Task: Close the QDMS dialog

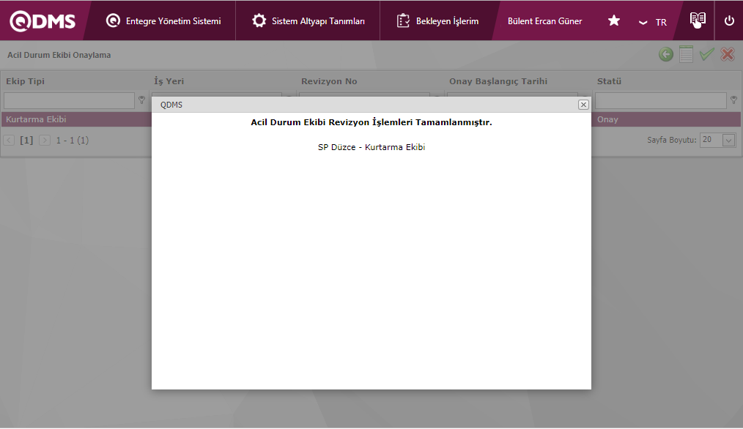Action: tap(583, 105)
